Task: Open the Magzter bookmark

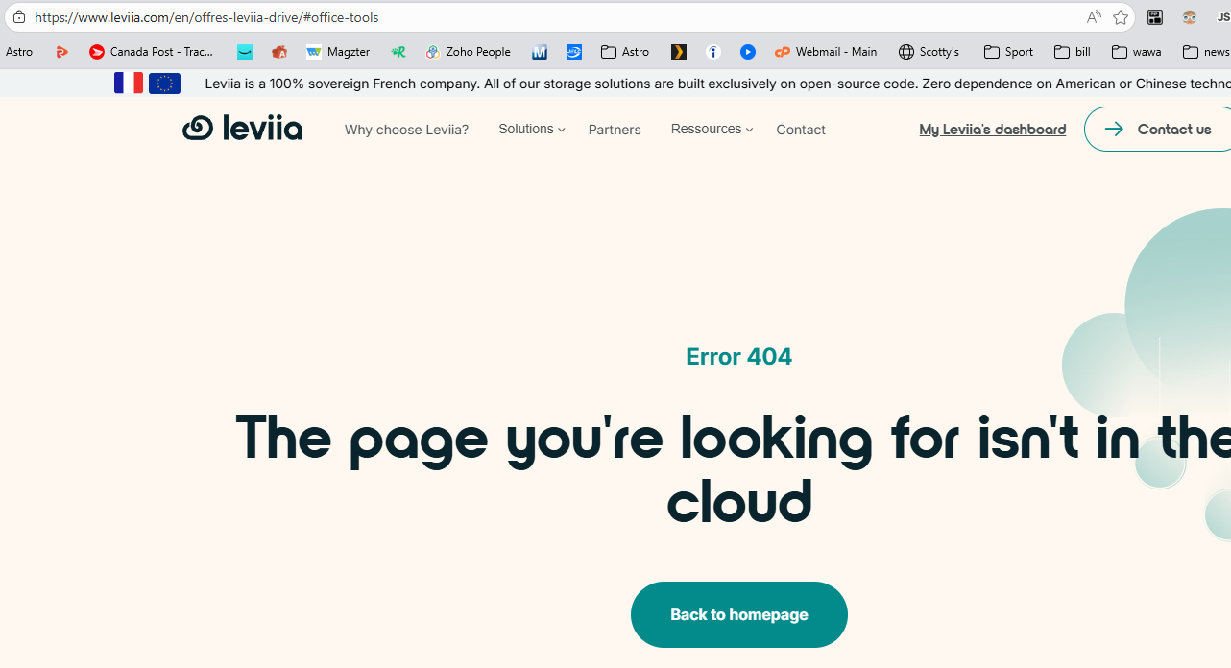Action: pyautogui.click(x=338, y=52)
